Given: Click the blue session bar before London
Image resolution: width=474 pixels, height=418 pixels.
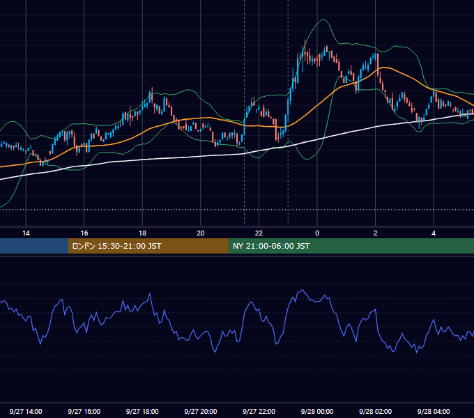Looking at the screenshot, I should tap(34, 246).
